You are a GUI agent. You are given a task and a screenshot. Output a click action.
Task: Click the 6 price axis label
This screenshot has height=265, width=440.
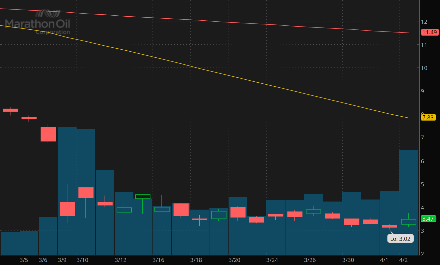pos(423,161)
